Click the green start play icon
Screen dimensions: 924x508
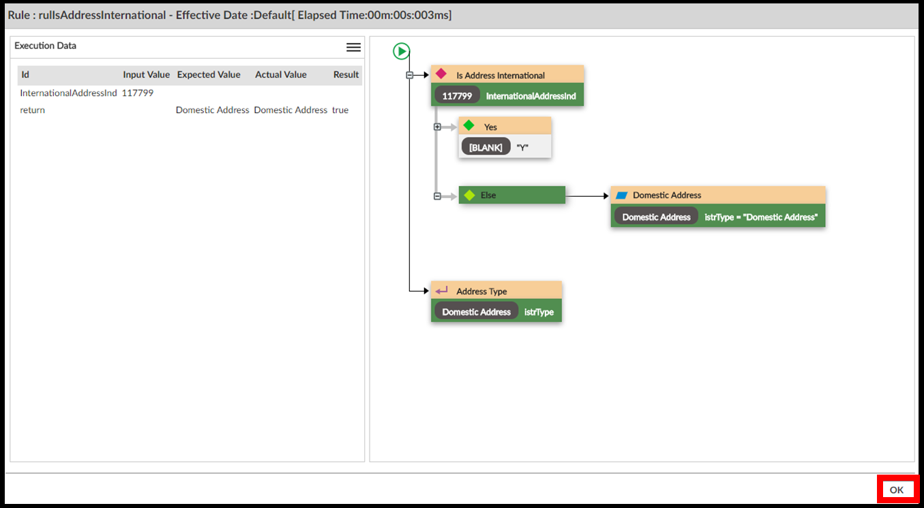coord(402,51)
